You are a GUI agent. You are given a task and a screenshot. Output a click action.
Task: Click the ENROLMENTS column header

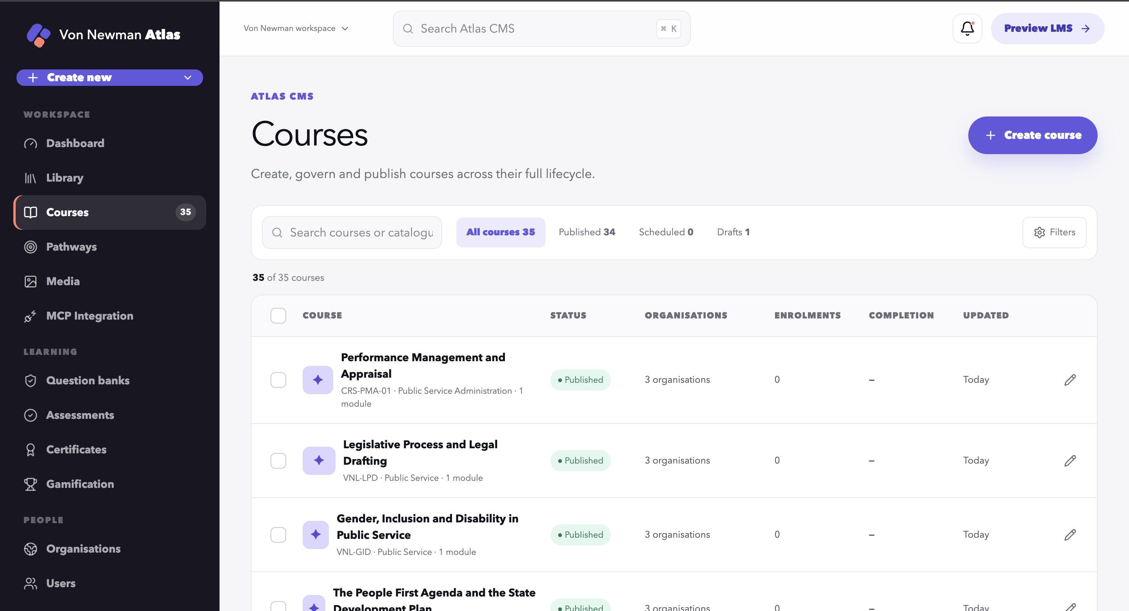pyautogui.click(x=807, y=316)
